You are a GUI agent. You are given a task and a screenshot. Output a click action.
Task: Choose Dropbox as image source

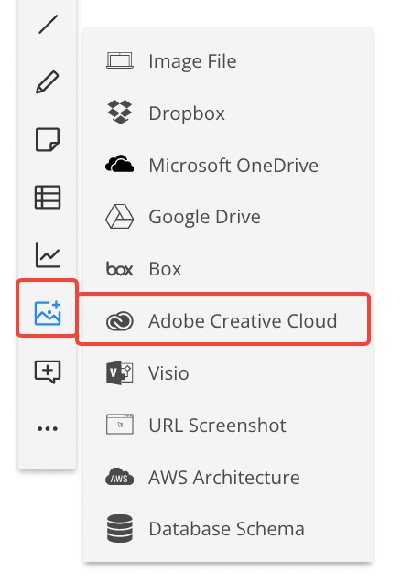pyautogui.click(x=228, y=113)
